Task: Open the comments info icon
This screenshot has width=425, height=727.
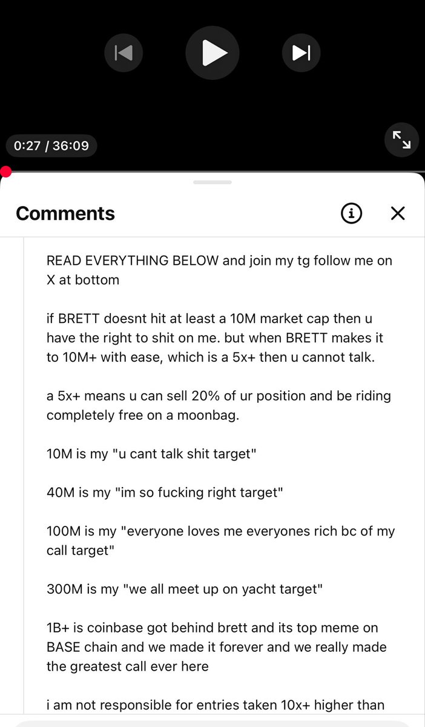Action: (x=352, y=213)
